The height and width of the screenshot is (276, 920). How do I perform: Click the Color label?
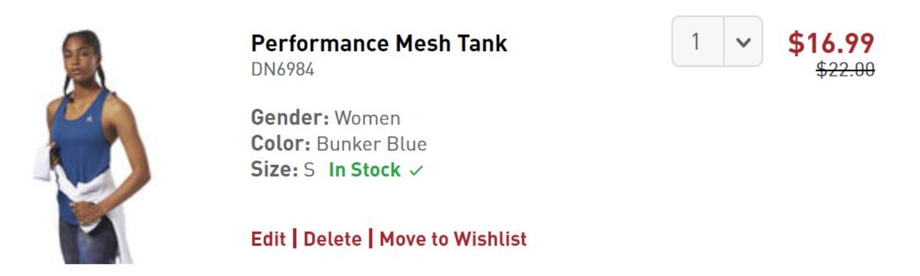(x=280, y=144)
